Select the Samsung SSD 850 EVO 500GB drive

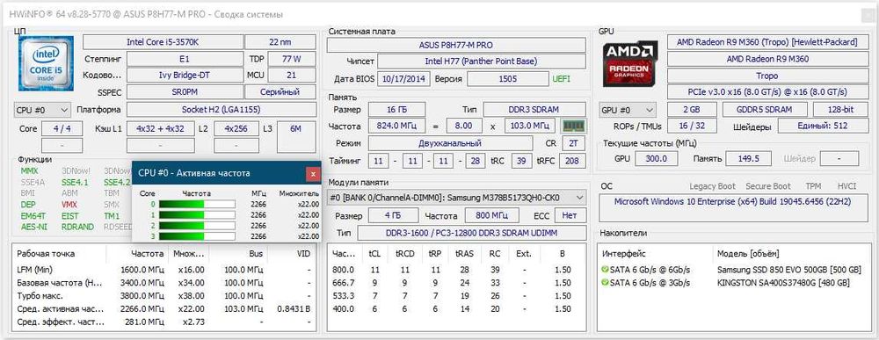[x=788, y=270]
